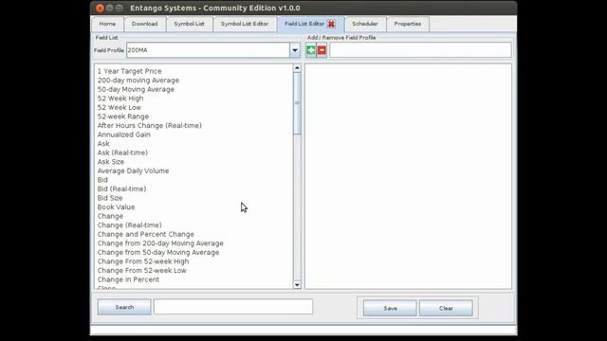The image size is (607, 341).
Task: Open the Field Profile dropdown arrow
Action: coord(295,50)
